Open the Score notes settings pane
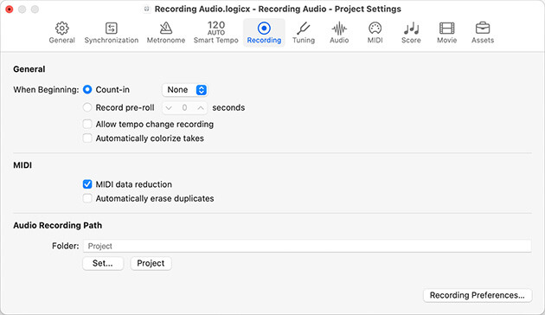This screenshot has width=545, height=315. [x=411, y=33]
